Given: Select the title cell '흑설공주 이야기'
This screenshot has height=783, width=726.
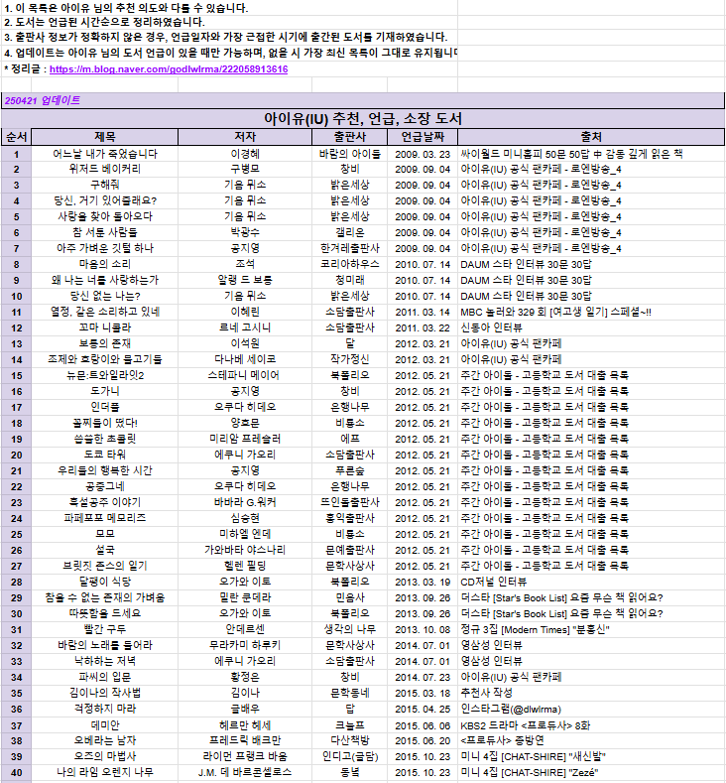Looking at the screenshot, I should pyautogui.click(x=105, y=503).
